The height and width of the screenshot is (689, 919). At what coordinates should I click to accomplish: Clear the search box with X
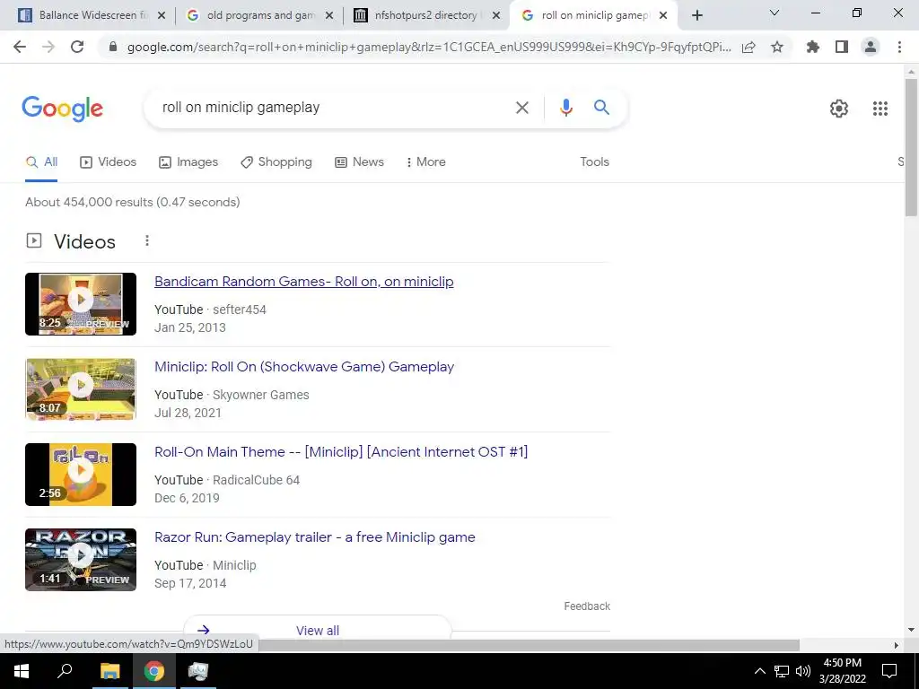tap(521, 108)
